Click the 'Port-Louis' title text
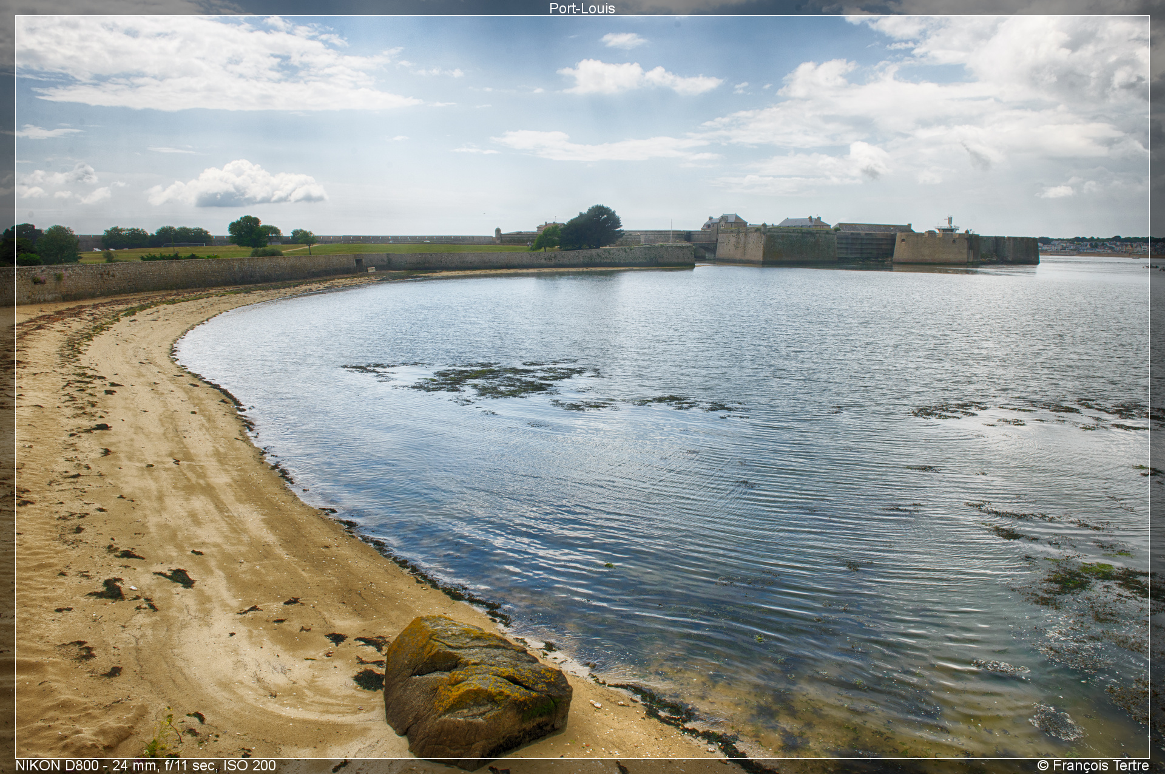This screenshot has width=1165, height=774. tap(582, 8)
